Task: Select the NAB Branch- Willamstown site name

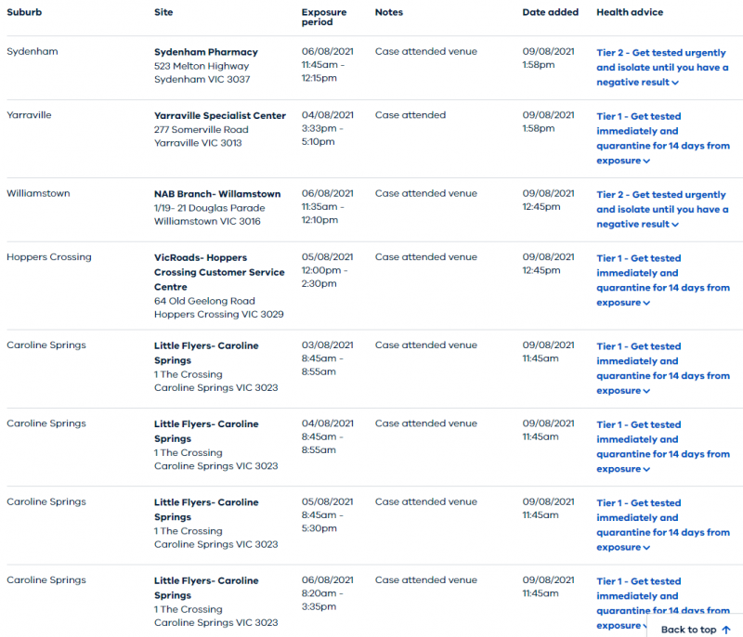Action: pyautogui.click(x=216, y=194)
